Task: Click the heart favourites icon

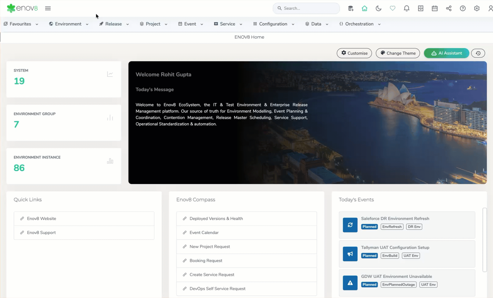Action: pyautogui.click(x=392, y=8)
